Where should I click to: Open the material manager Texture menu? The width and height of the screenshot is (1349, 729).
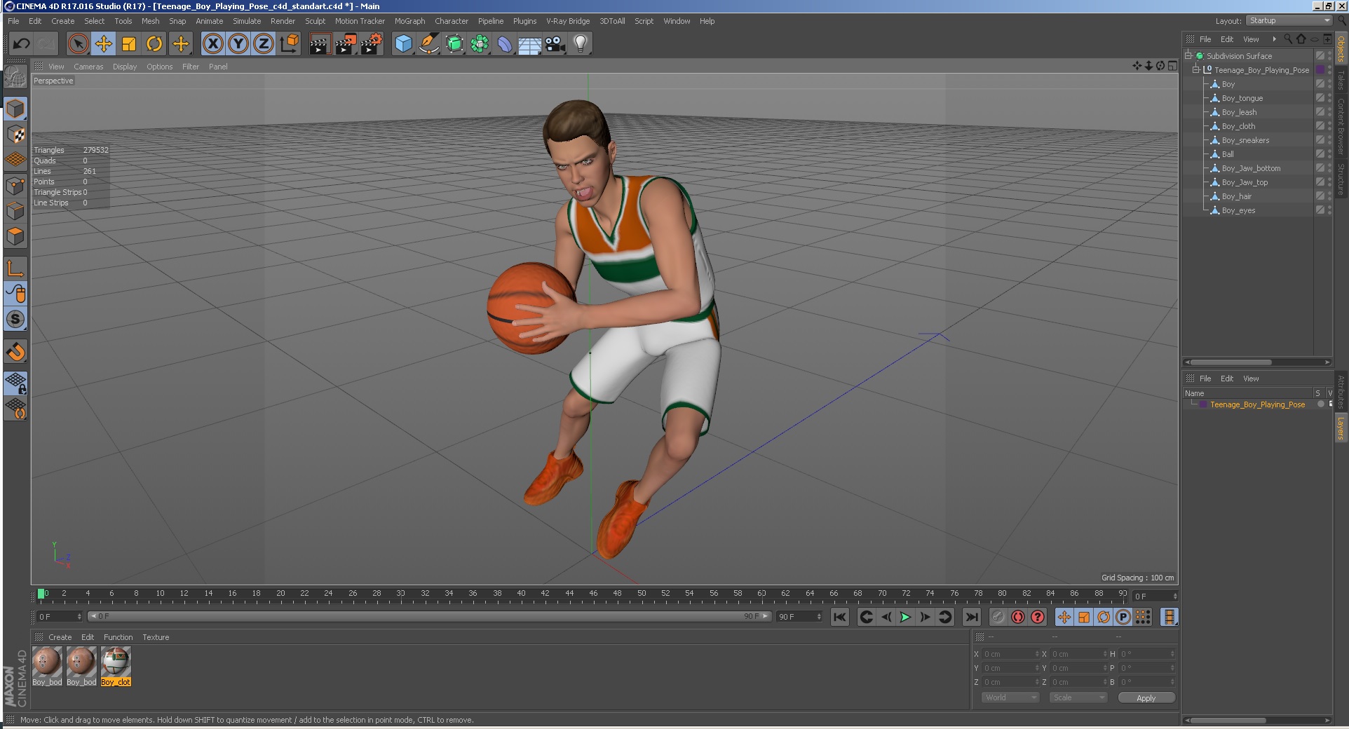coord(156,637)
